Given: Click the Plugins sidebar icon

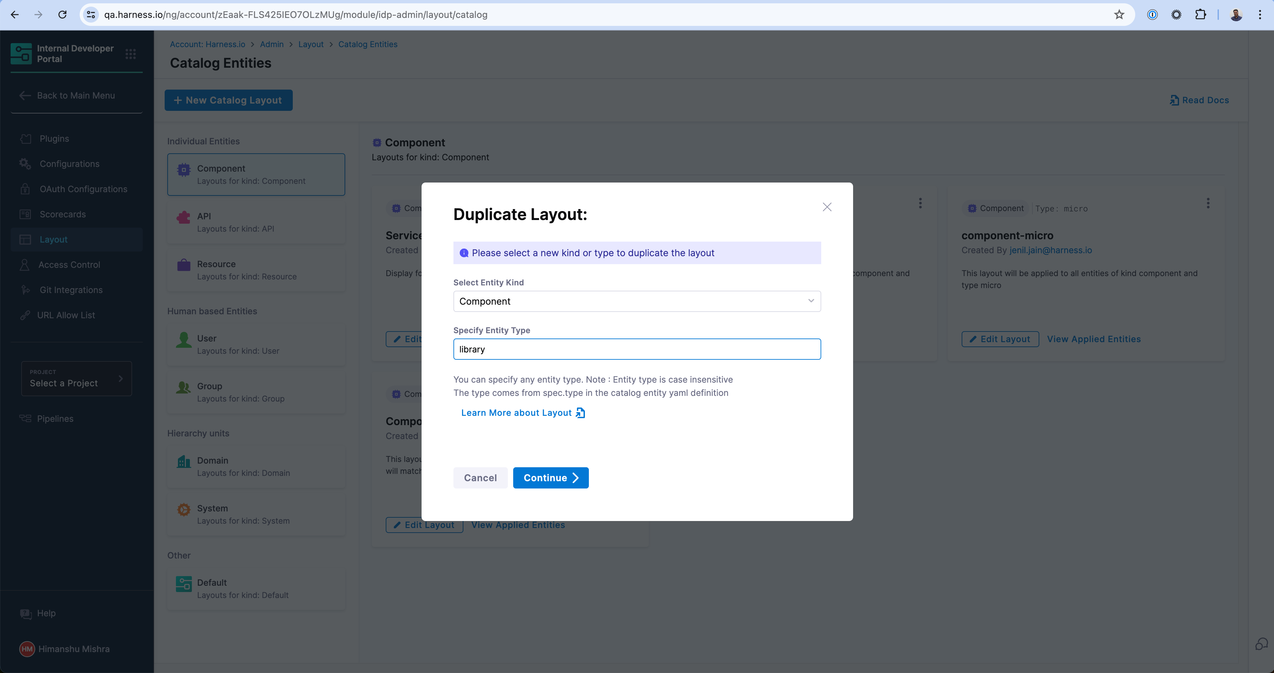Looking at the screenshot, I should coord(26,139).
